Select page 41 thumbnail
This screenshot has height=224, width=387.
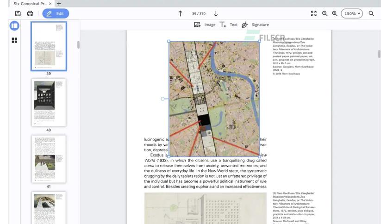49,159
